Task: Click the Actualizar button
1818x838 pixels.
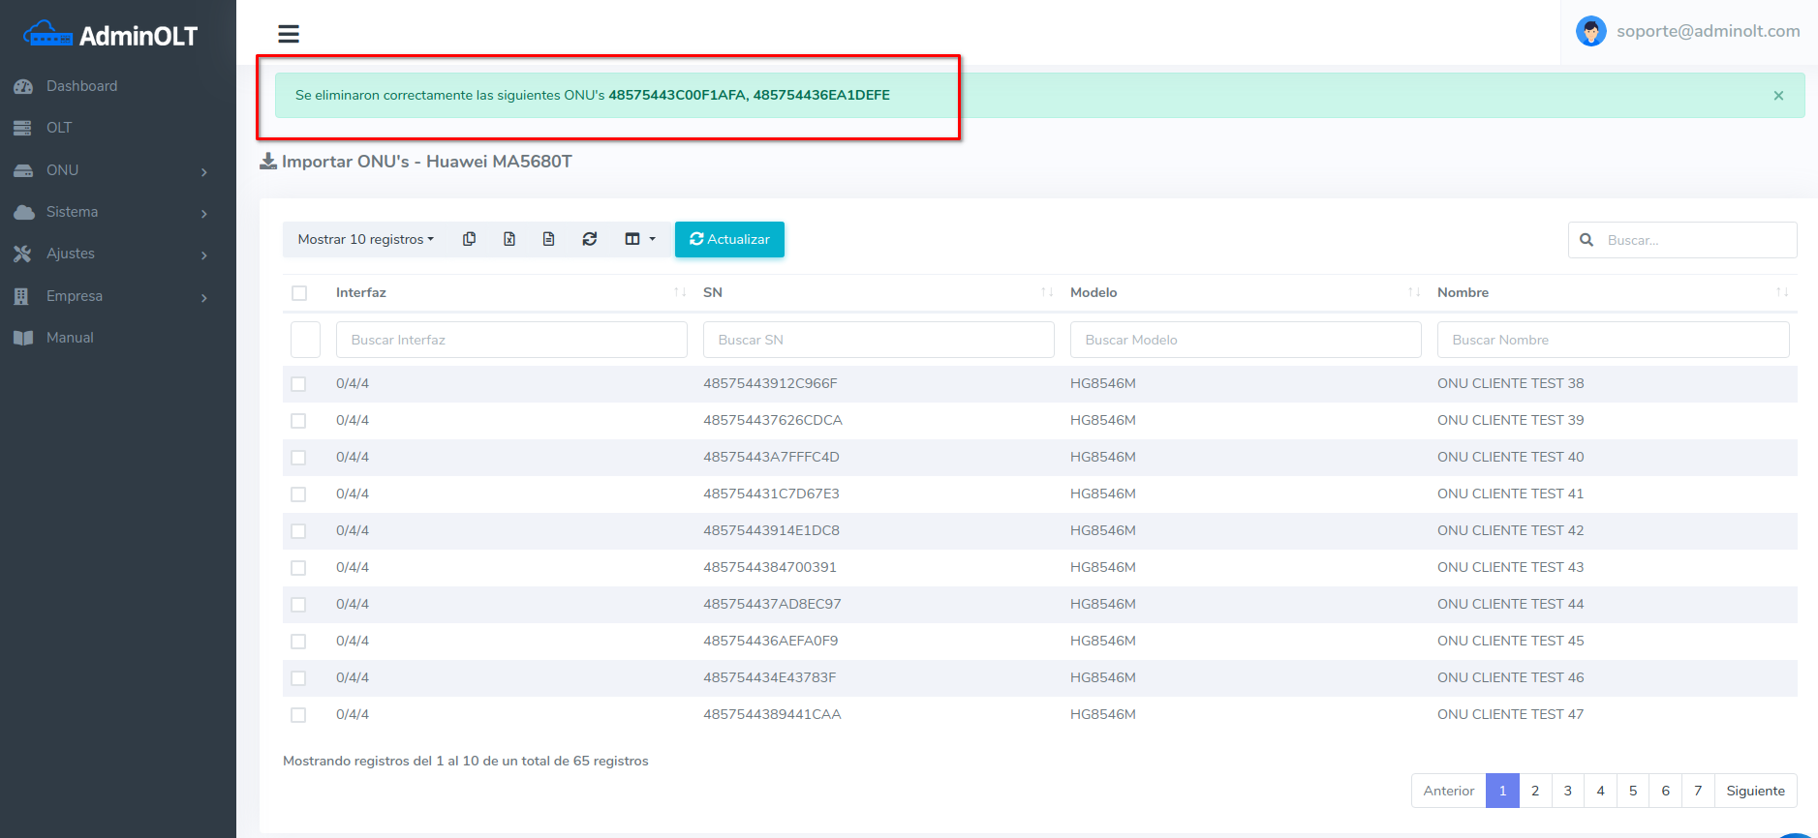Action: click(x=729, y=239)
